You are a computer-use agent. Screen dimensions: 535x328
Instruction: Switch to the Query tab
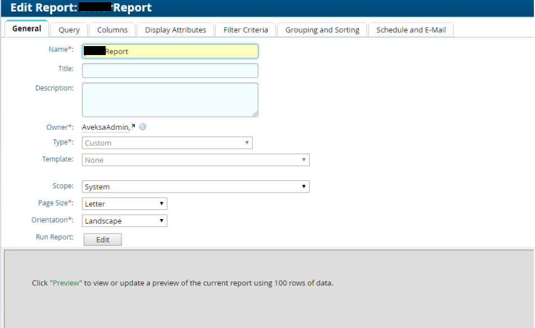point(69,30)
